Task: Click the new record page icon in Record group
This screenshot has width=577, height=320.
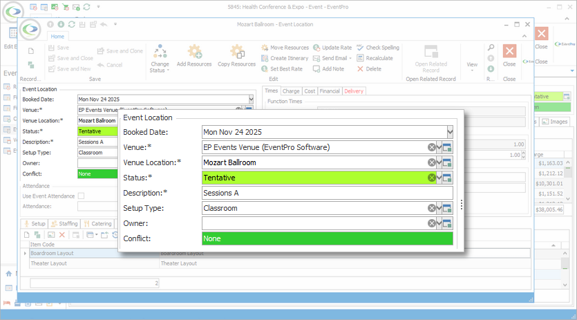Action: (x=31, y=51)
